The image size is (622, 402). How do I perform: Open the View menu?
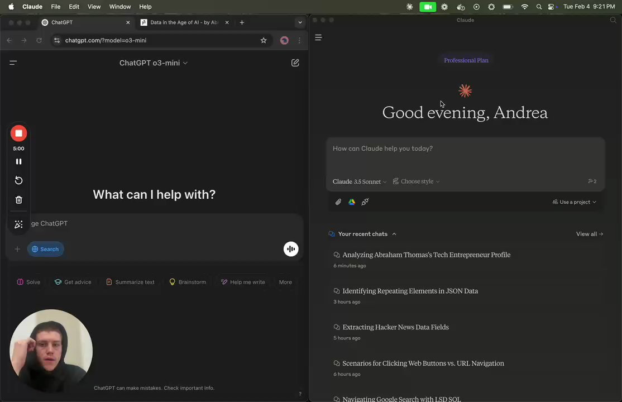94,7
